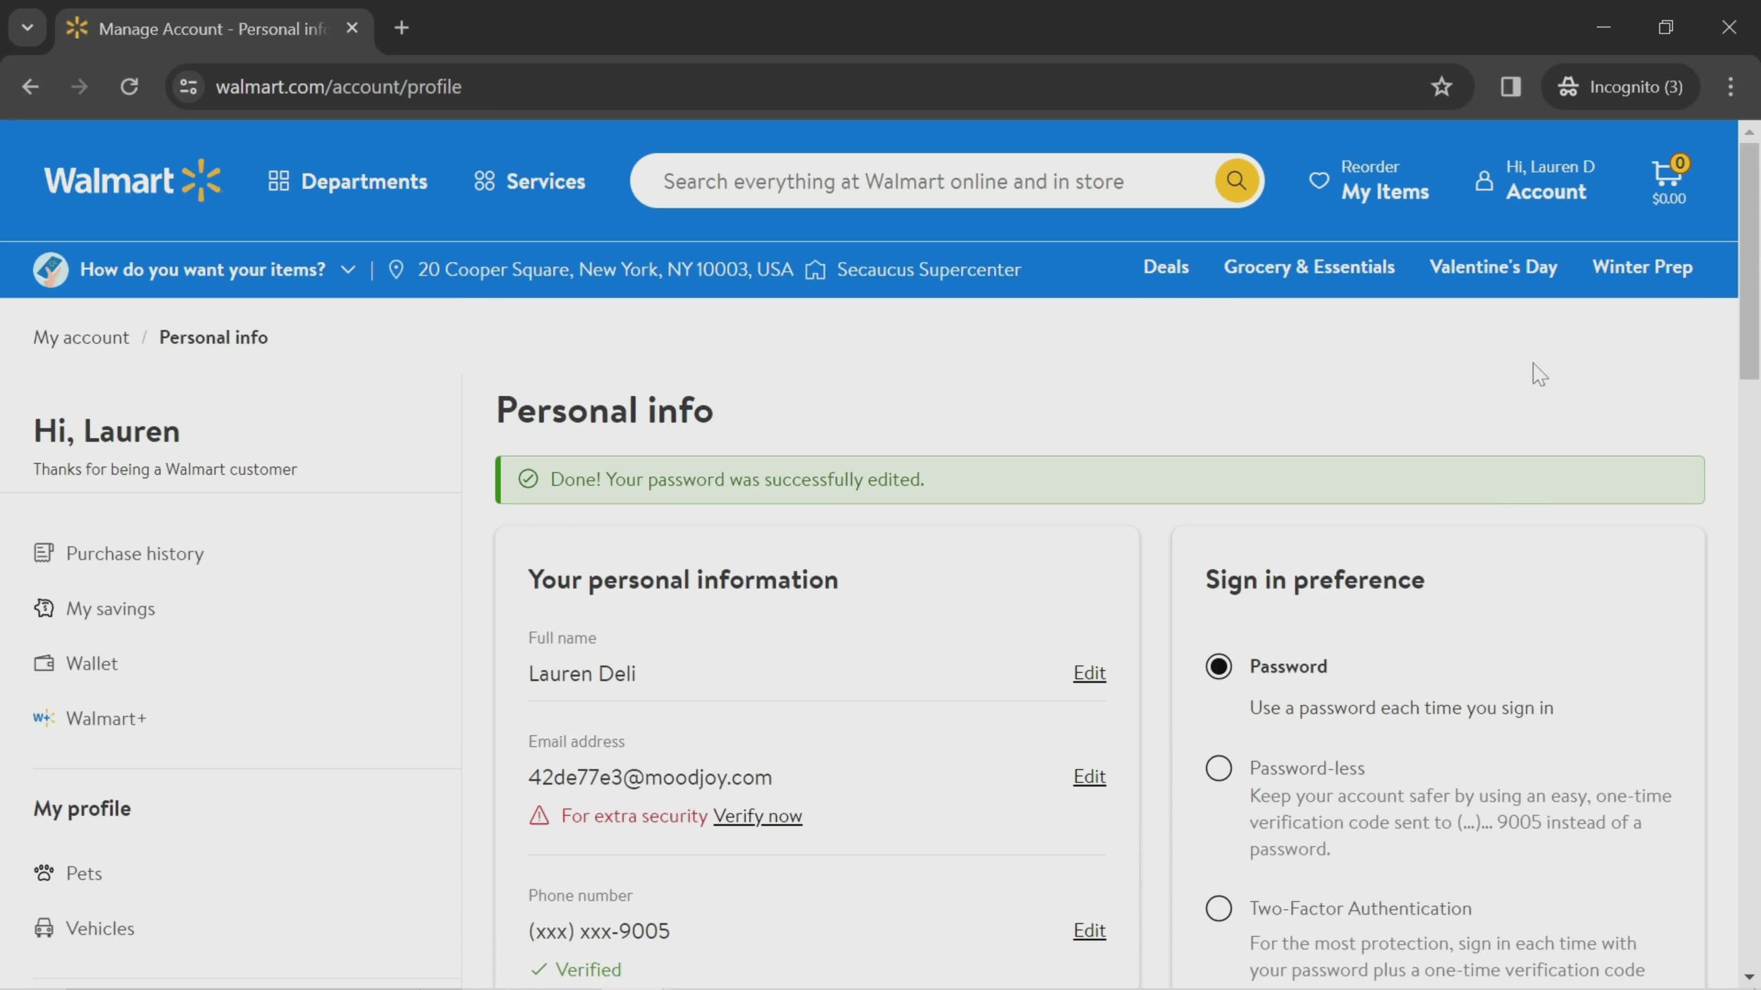Open the Departments grid menu

click(x=347, y=181)
